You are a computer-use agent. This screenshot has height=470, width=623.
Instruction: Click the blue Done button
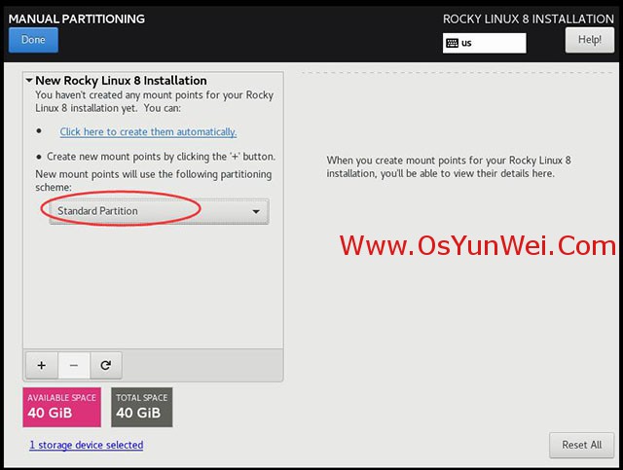33,40
